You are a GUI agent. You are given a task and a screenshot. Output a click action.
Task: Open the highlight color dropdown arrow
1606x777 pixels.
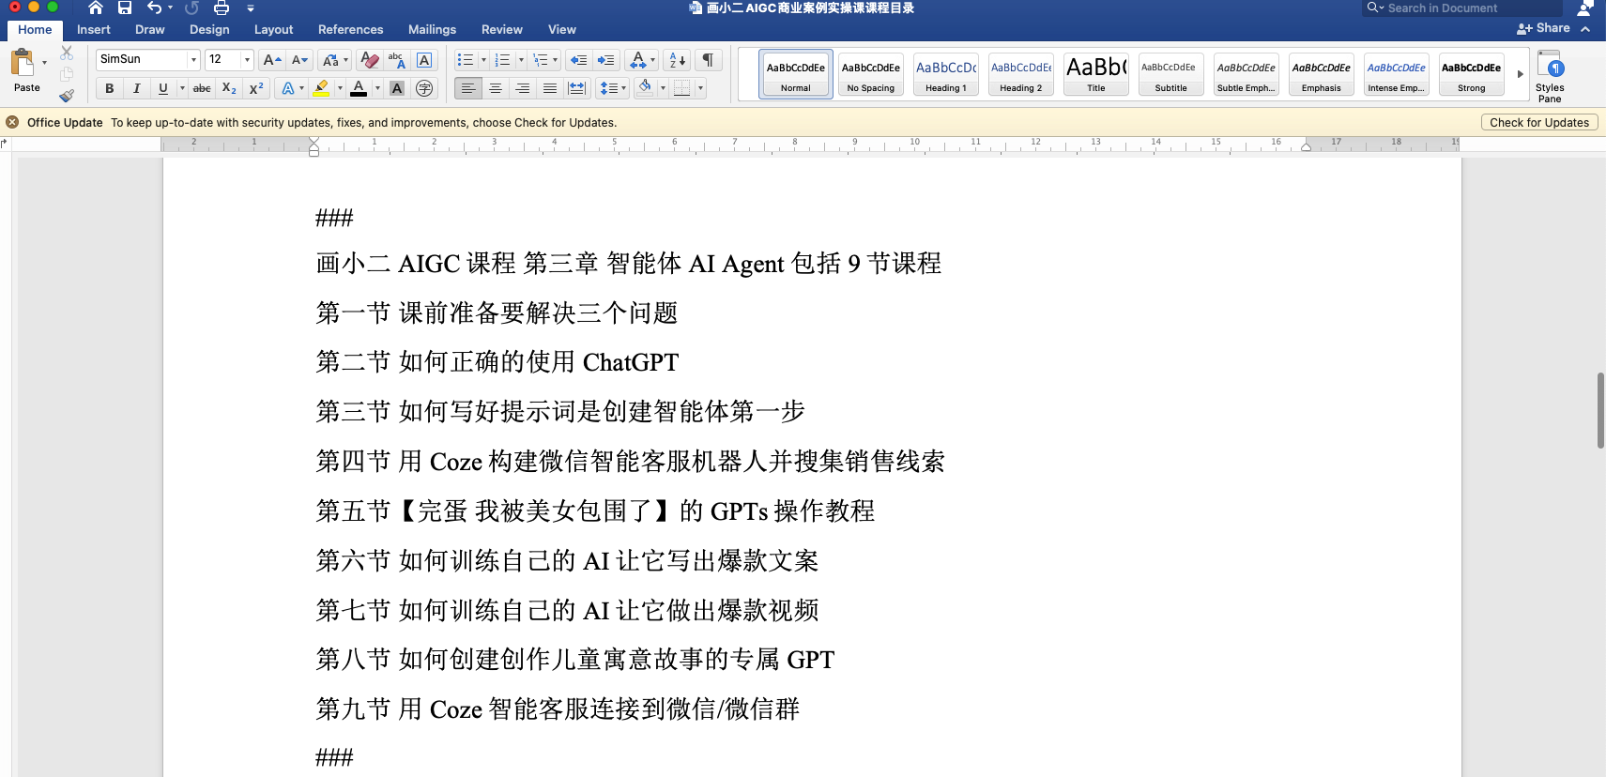point(340,88)
